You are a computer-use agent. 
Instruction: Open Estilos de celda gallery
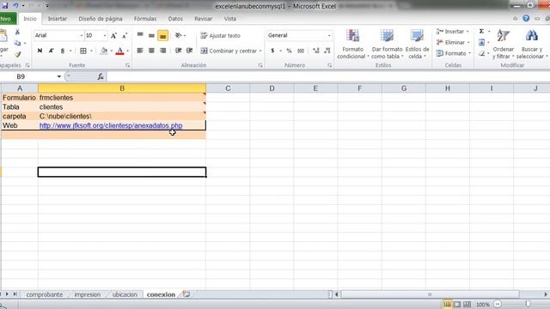417,44
